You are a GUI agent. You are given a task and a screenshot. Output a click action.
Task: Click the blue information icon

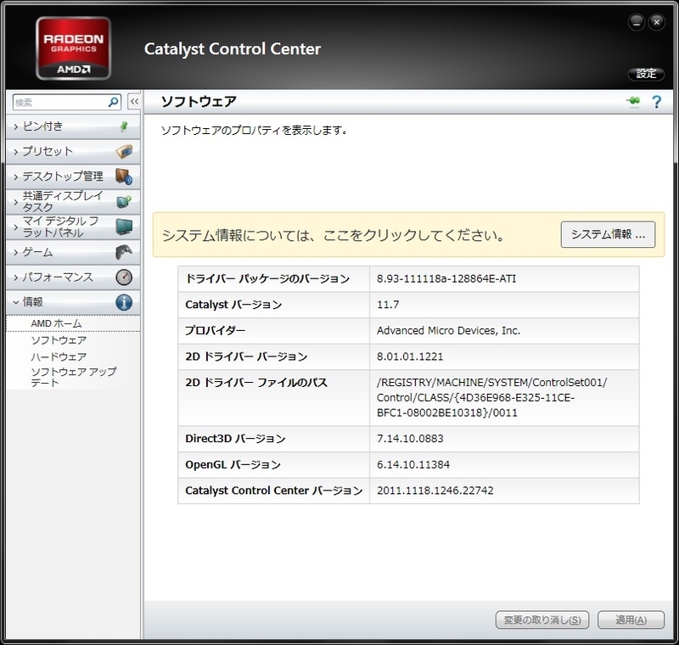124,302
